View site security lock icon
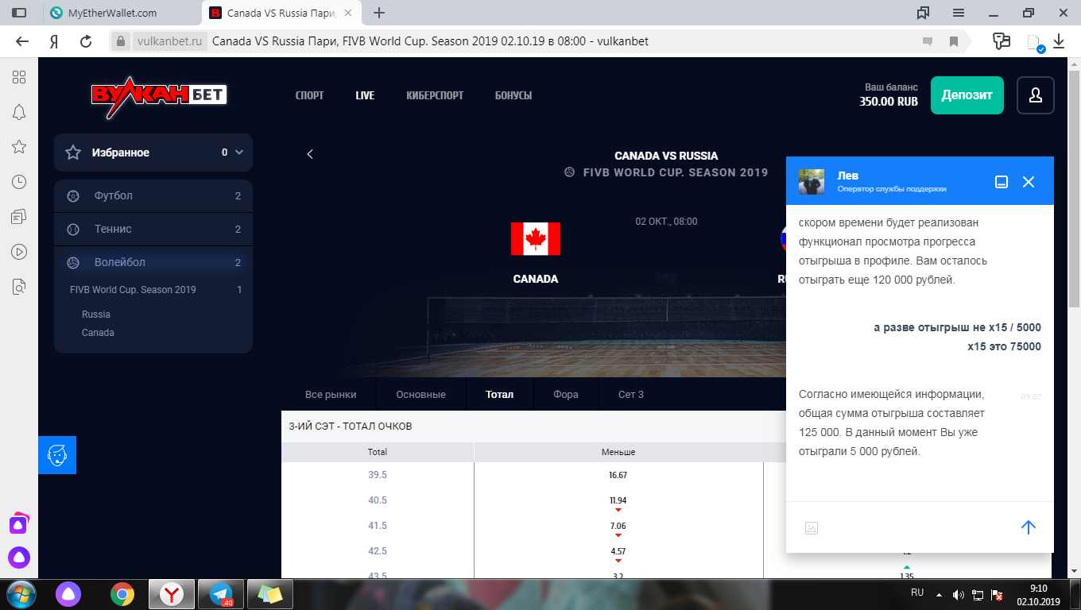The image size is (1081, 610). (121, 41)
